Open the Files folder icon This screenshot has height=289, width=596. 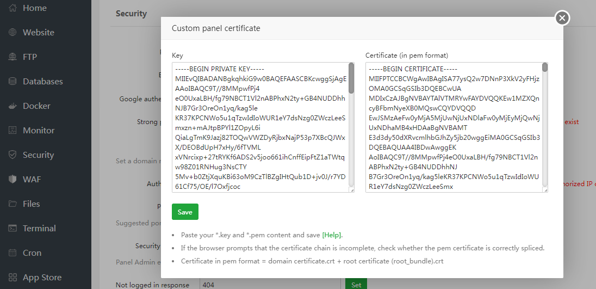pos(13,204)
